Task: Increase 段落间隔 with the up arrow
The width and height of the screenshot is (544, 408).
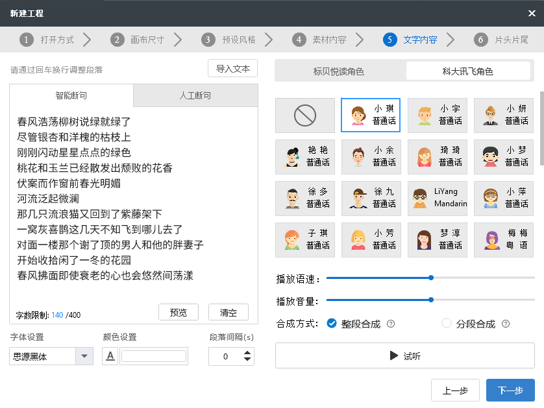Action: 247,352
